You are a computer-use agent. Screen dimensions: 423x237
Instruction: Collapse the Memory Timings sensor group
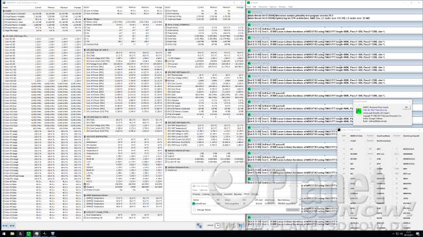pyautogui.click(x=85, y=19)
